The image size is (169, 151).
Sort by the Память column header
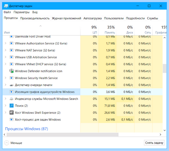pos(107,29)
